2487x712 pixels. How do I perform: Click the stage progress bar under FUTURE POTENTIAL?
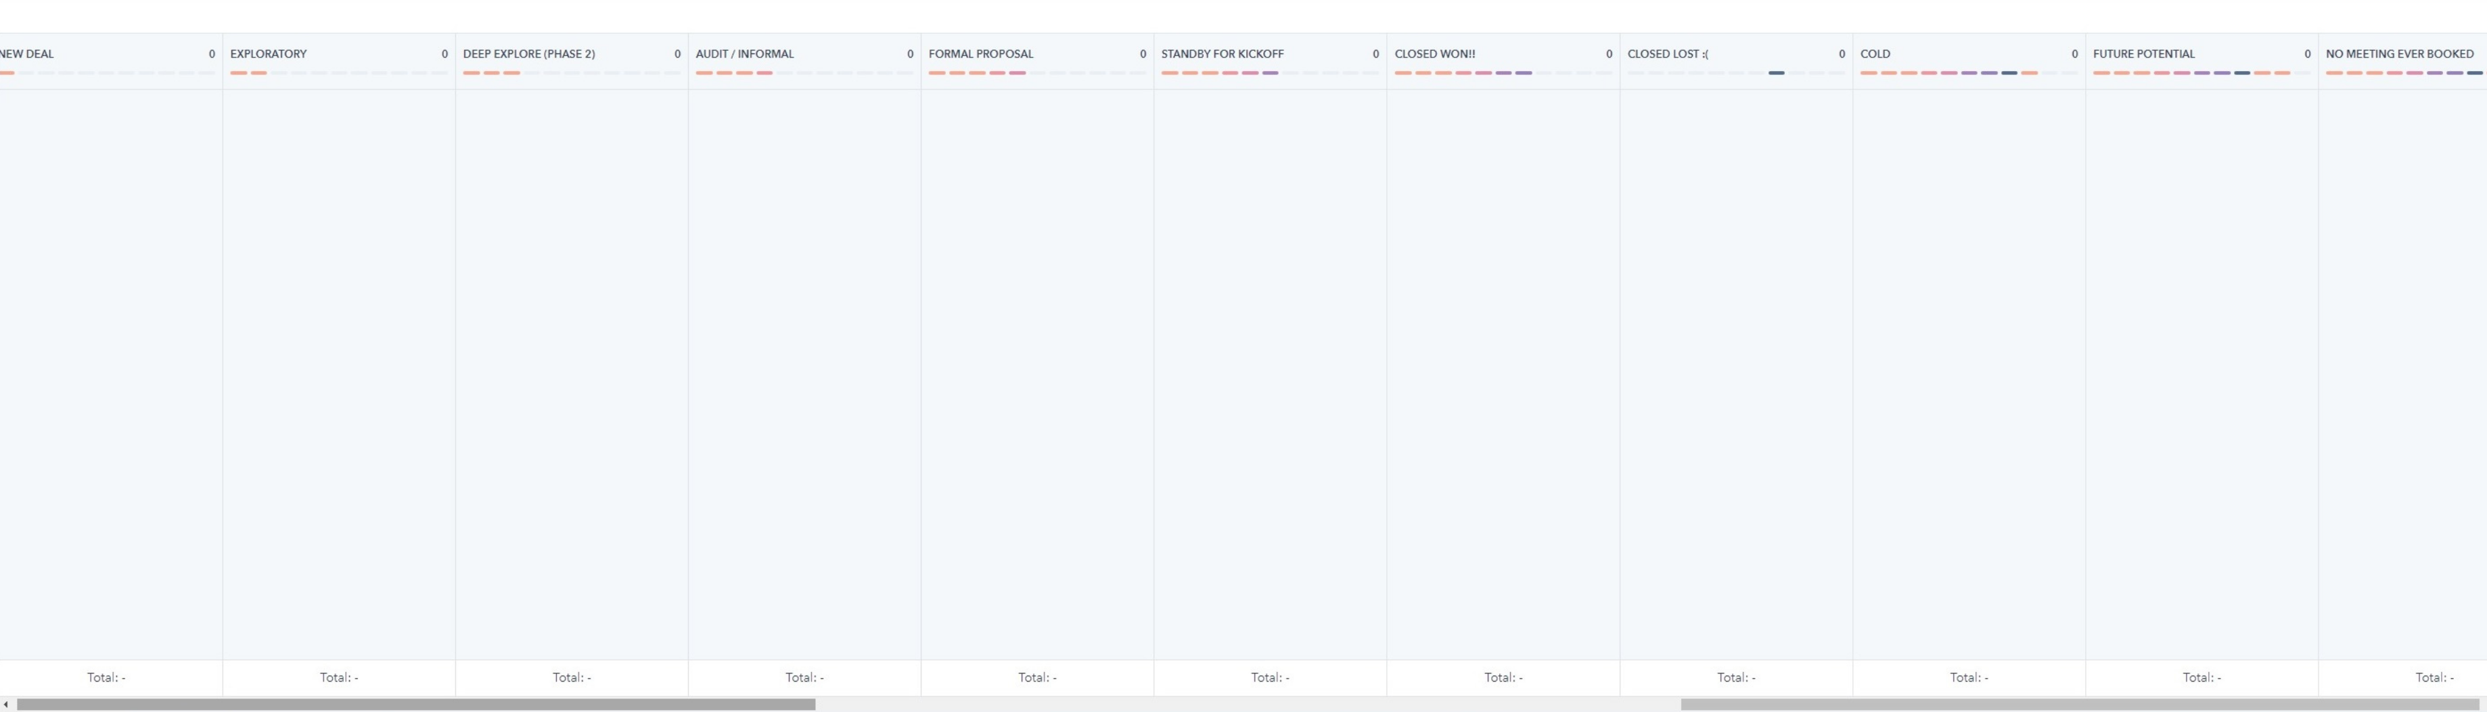[2201, 72]
